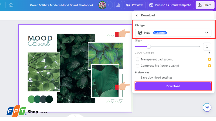Click the crown icon next to Compress file
216x121 pixels.
210,66
